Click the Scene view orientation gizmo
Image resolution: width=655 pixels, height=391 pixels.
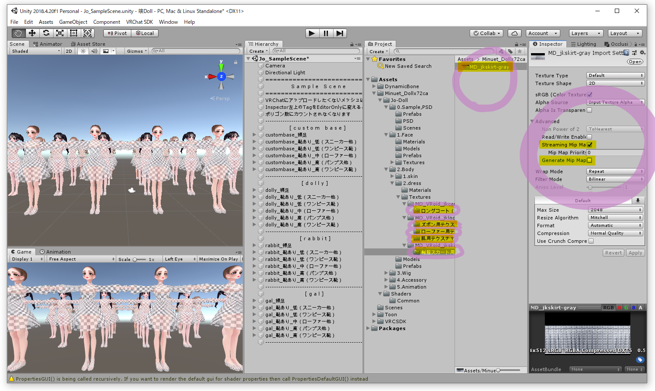click(221, 76)
